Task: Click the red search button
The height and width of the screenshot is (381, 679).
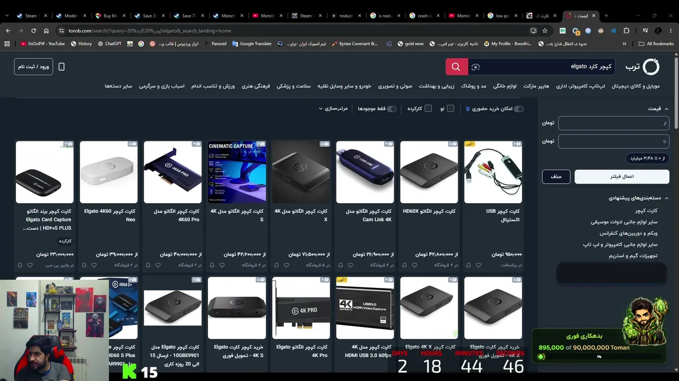Action: click(x=456, y=67)
